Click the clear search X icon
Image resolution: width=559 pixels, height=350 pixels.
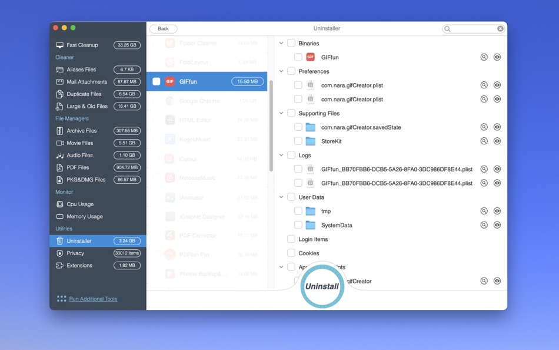click(500, 28)
